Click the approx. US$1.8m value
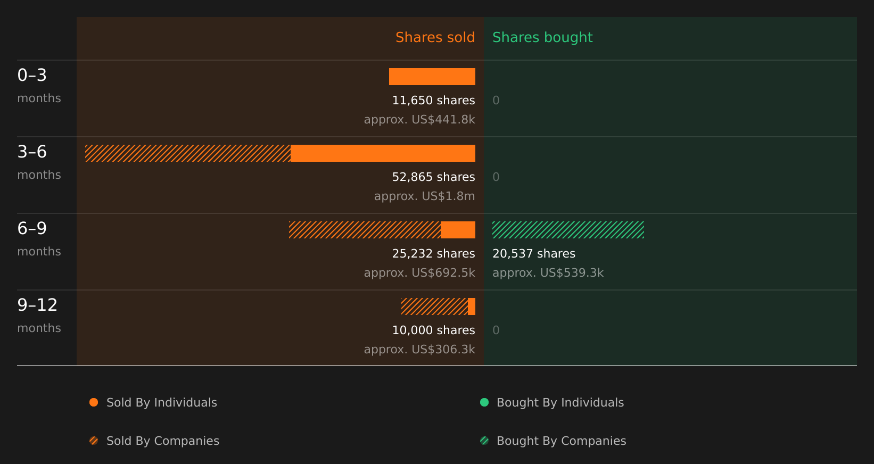The image size is (874, 464). pos(424,196)
